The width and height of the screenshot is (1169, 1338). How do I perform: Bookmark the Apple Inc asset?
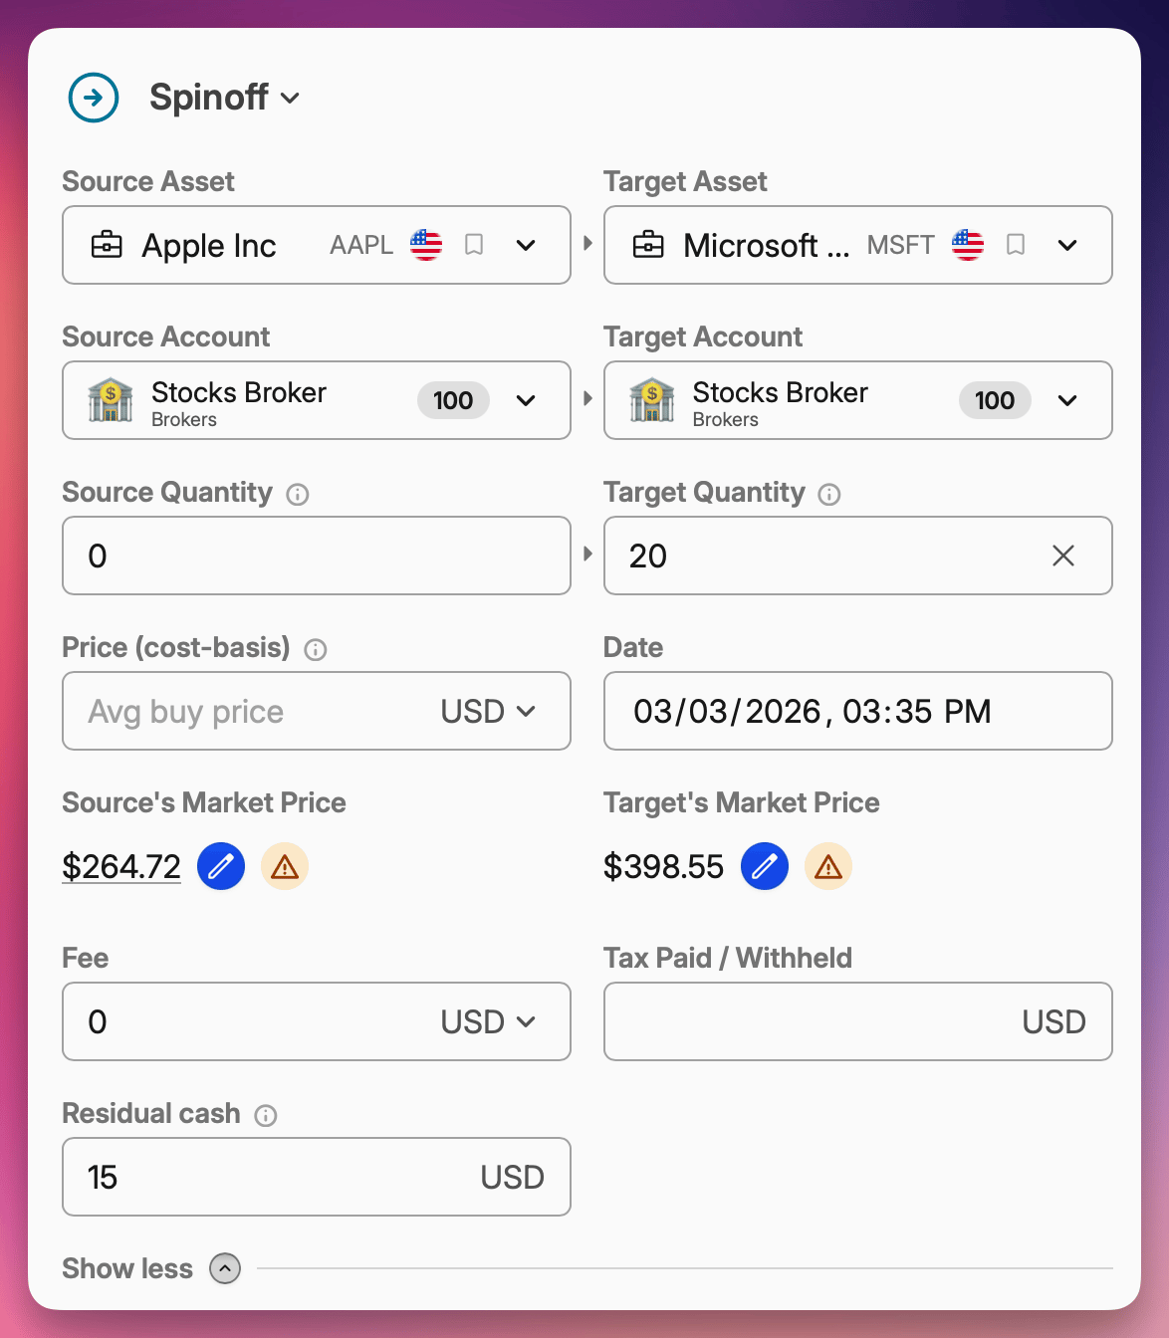click(473, 245)
